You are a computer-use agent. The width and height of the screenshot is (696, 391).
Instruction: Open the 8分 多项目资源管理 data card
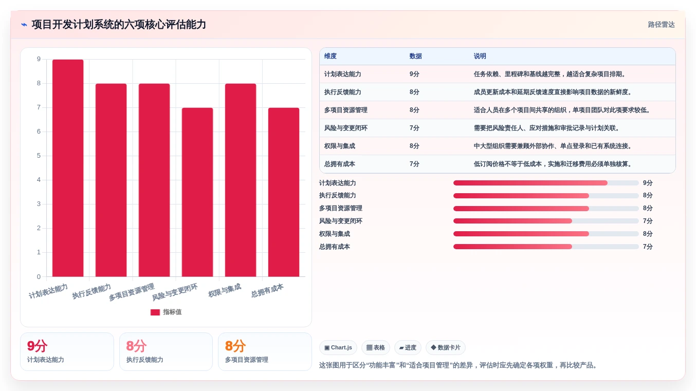pos(265,351)
